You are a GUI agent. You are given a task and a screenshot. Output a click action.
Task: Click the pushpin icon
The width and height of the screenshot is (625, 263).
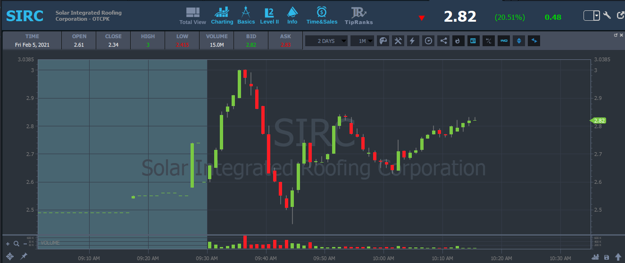[x=24, y=256]
